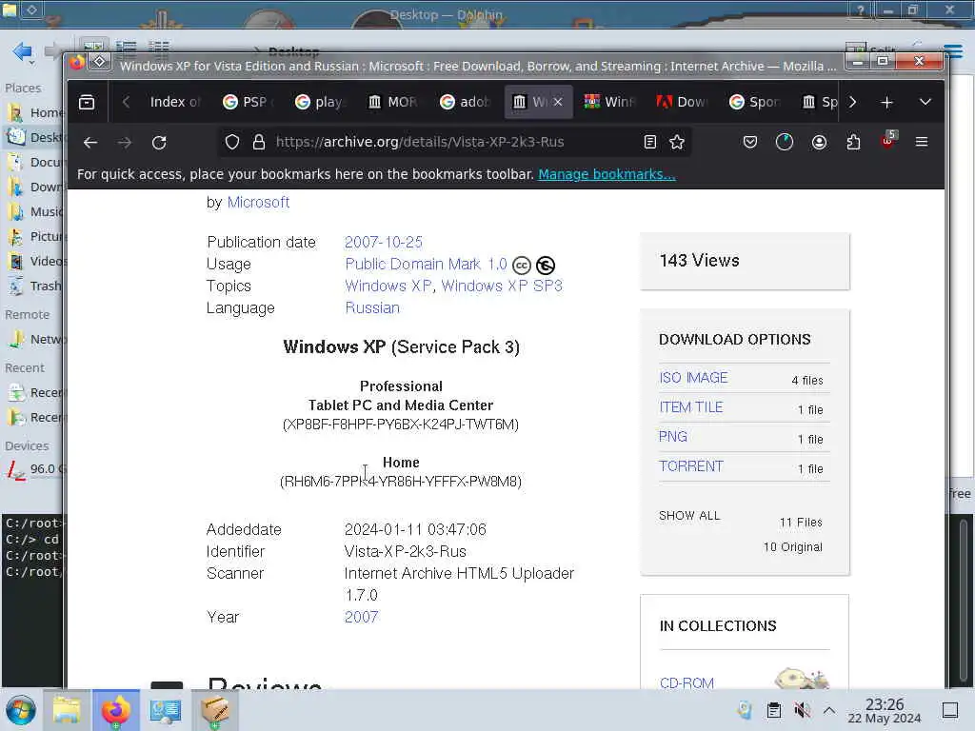The image size is (975, 731).
Task: Download the ITEM TILE file
Action: [x=691, y=407]
